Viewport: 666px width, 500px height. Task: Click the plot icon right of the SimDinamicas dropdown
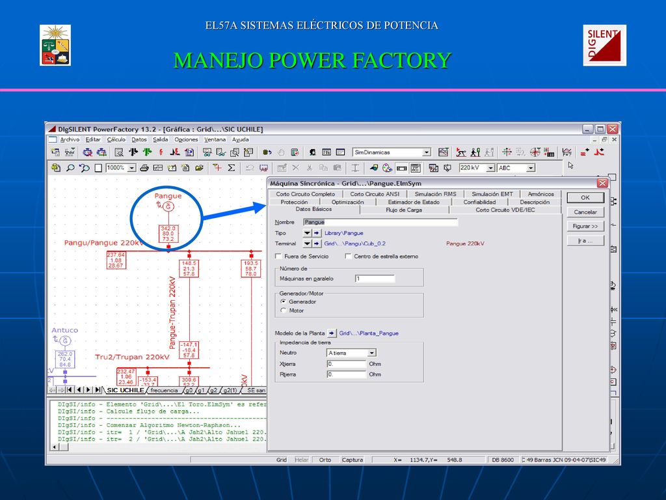[444, 152]
